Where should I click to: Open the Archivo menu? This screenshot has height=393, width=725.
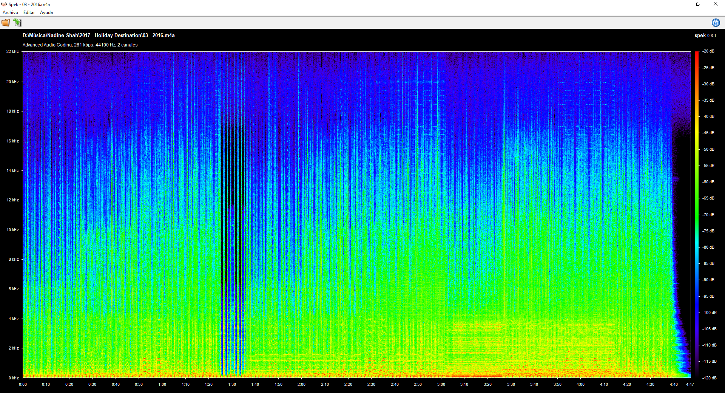click(10, 12)
